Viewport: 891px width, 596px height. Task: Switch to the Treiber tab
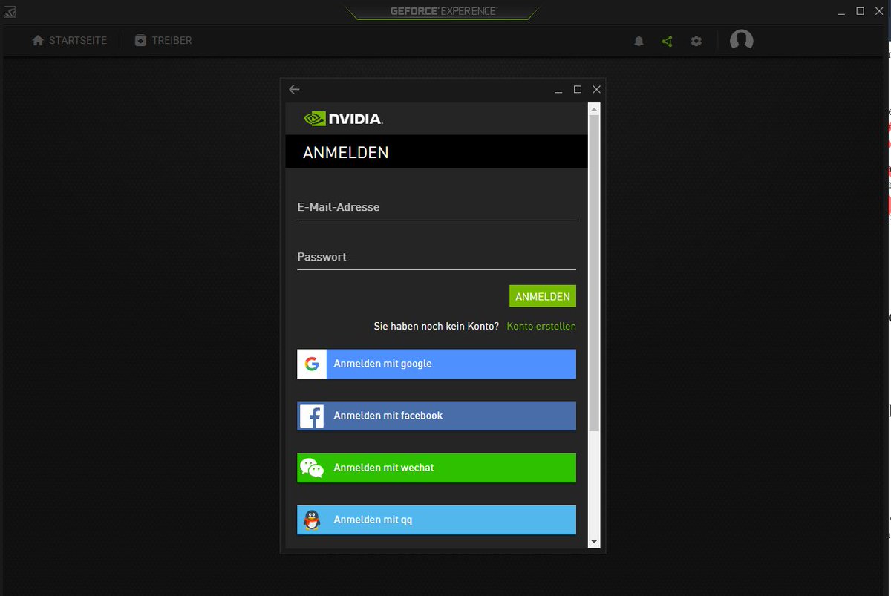tap(163, 41)
